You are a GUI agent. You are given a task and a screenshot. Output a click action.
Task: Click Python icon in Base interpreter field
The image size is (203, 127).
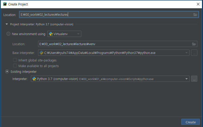click(x=41, y=53)
